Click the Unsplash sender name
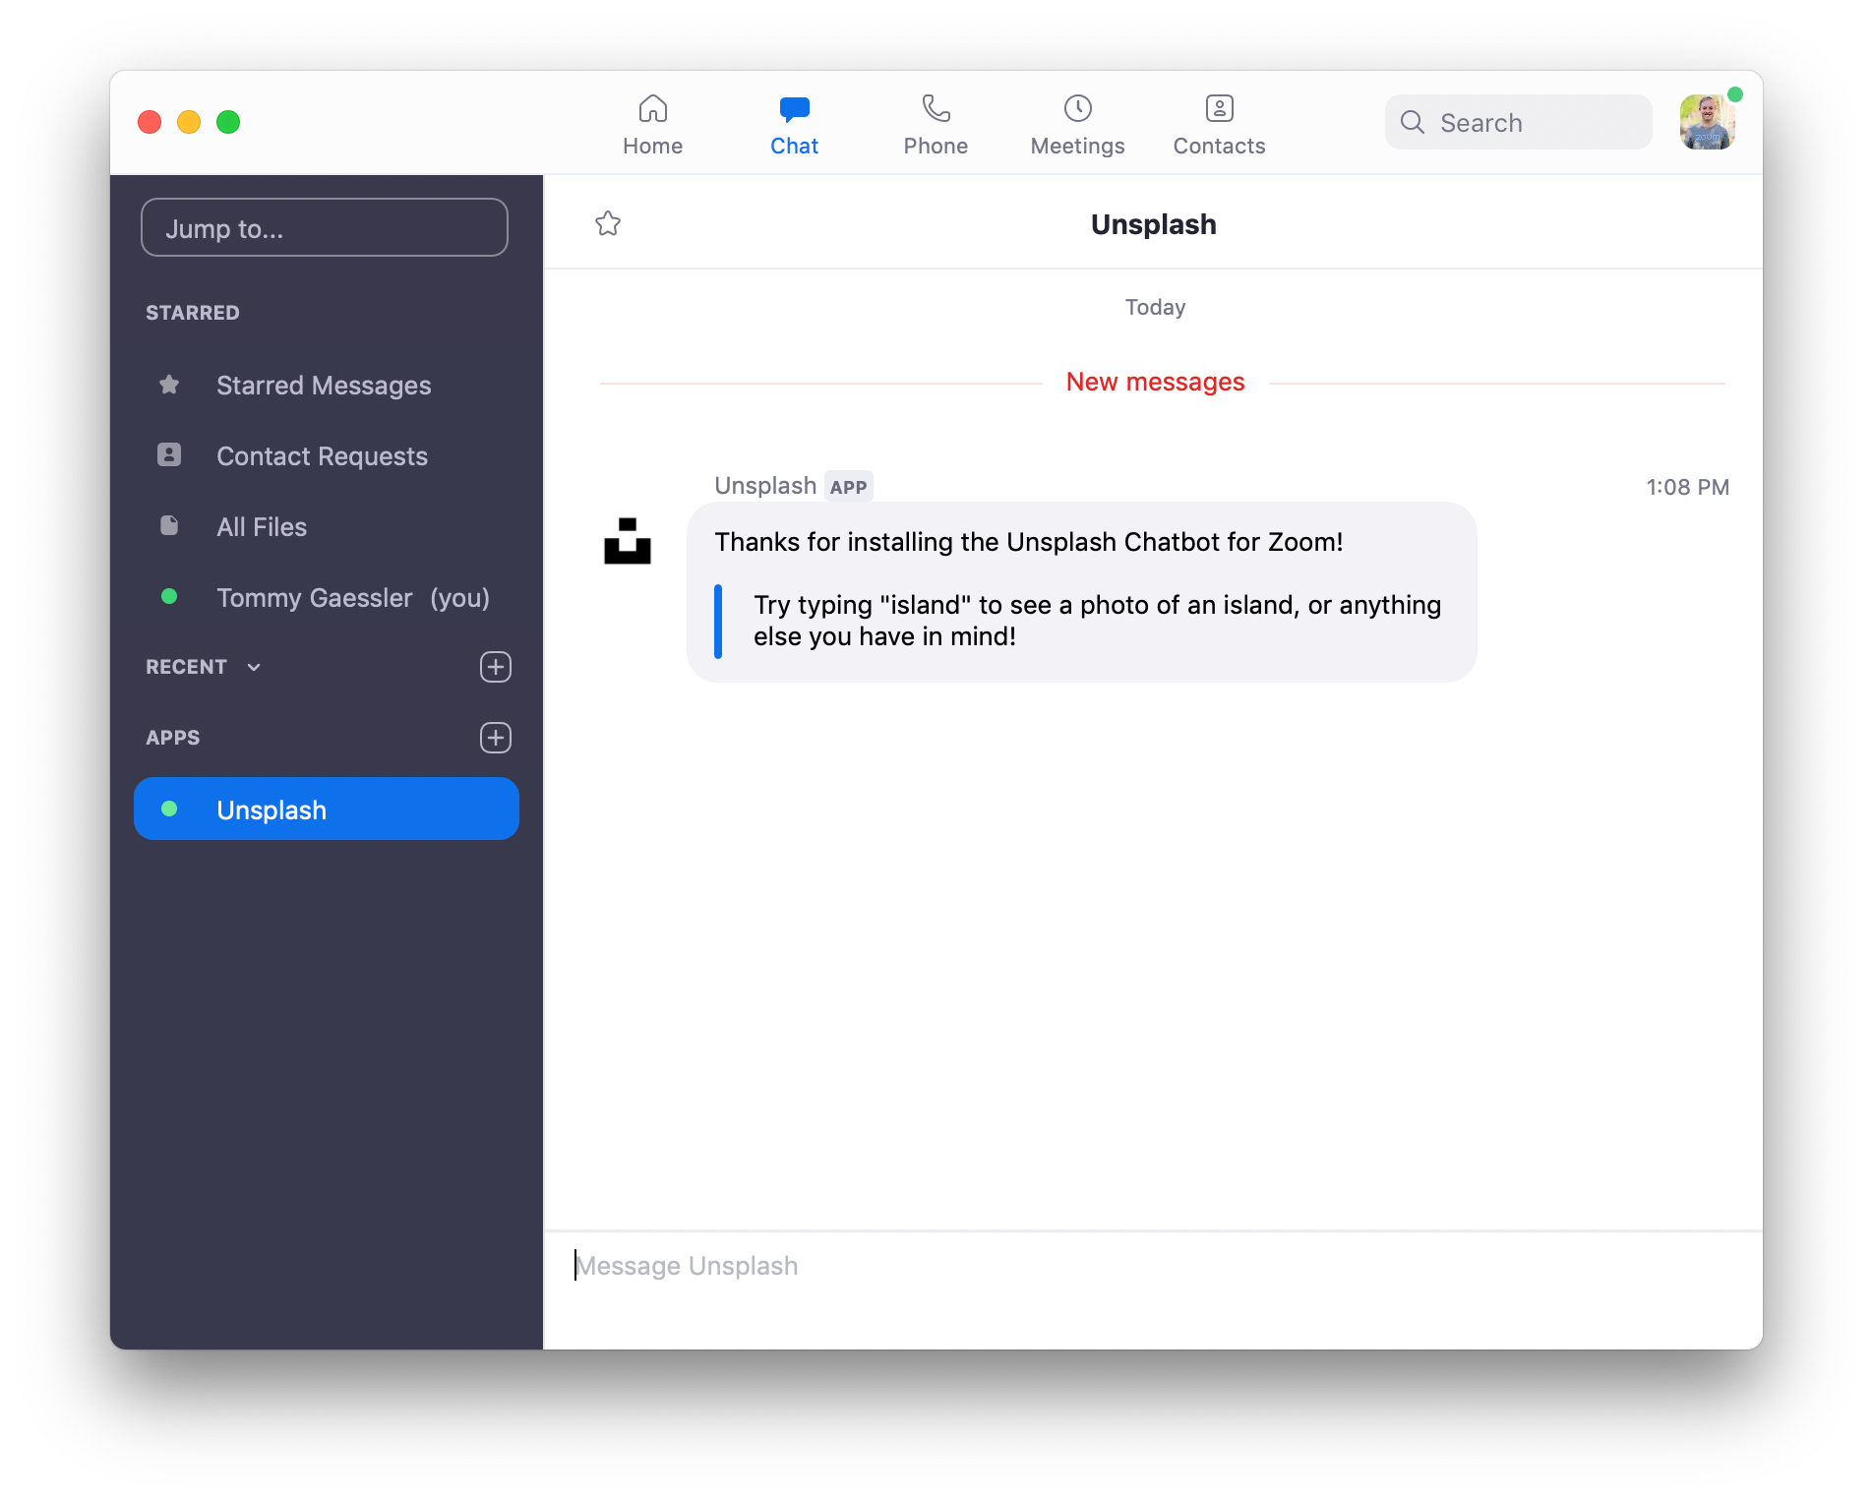The height and width of the screenshot is (1499, 1873). click(x=765, y=486)
